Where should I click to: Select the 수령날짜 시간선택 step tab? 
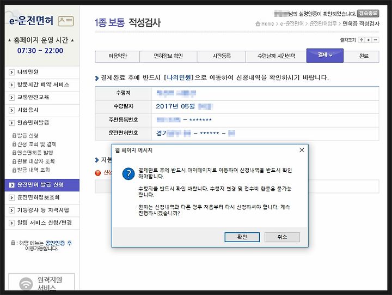(276, 56)
